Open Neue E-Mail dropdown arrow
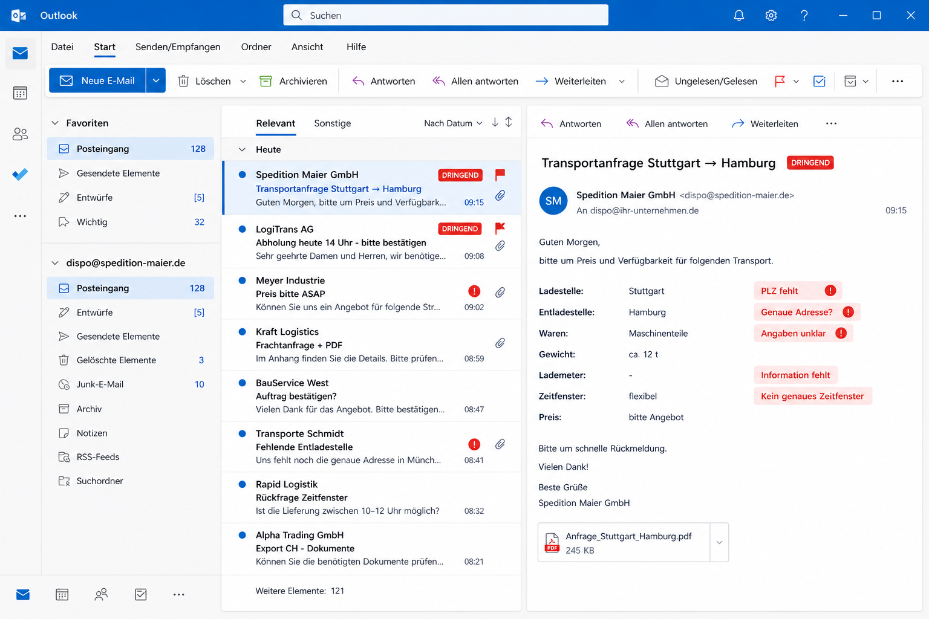The height and width of the screenshot is (619, 929). coord(156,80)
